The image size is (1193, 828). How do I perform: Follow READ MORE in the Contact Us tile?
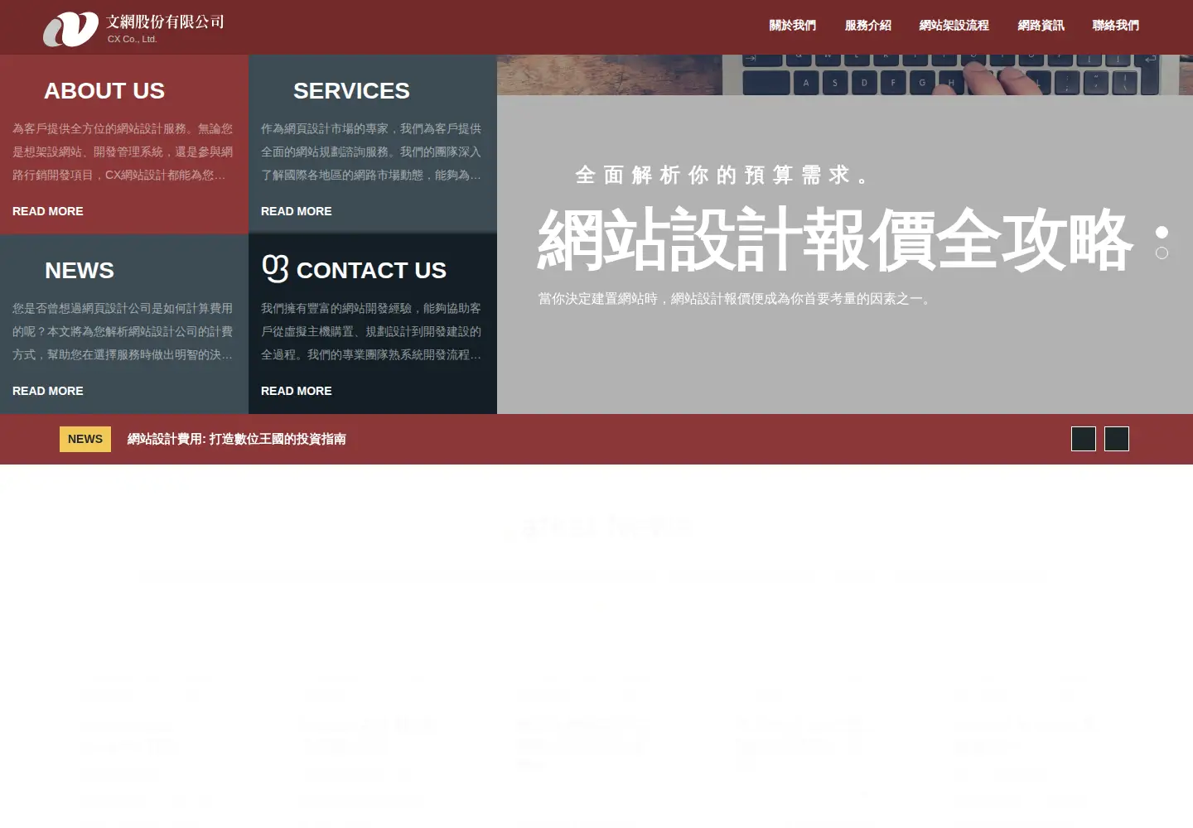point(297,391)
